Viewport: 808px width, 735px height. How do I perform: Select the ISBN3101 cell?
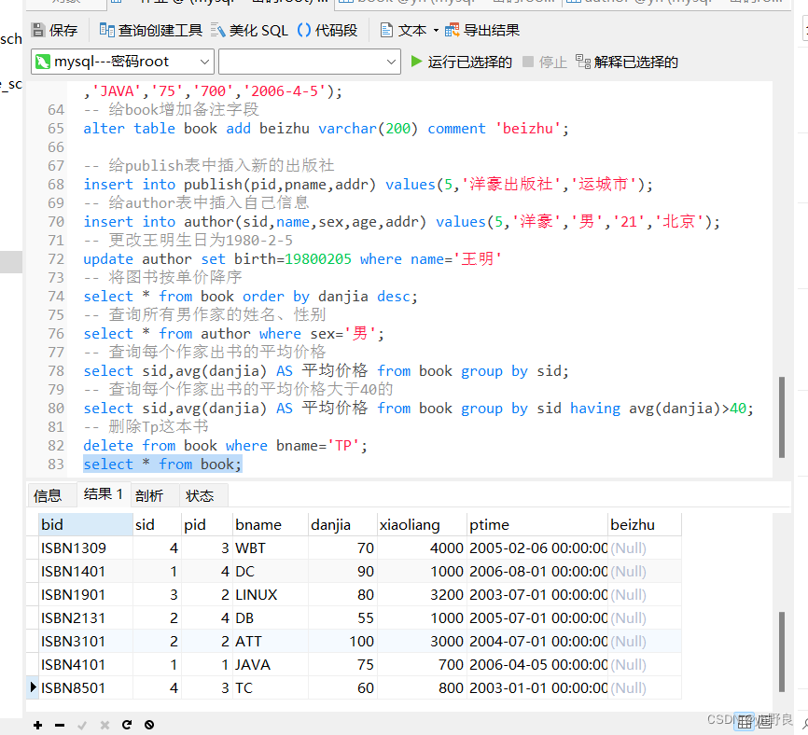[86, 641]
